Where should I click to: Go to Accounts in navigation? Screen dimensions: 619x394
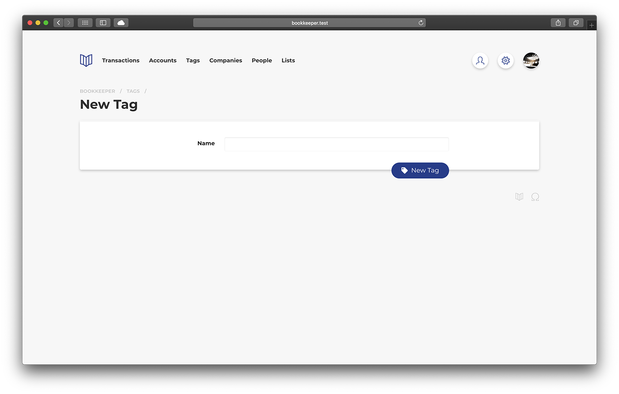click(163, 61)
